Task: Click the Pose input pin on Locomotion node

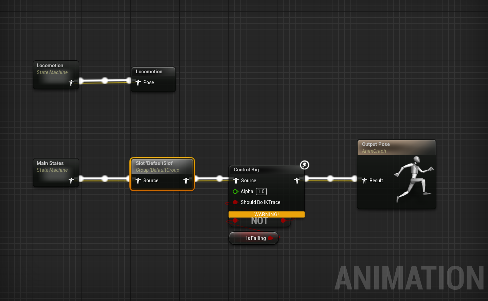Action: point(138,82)
